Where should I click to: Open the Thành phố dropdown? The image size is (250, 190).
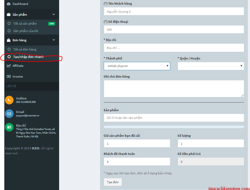click(x=137, y=66)
